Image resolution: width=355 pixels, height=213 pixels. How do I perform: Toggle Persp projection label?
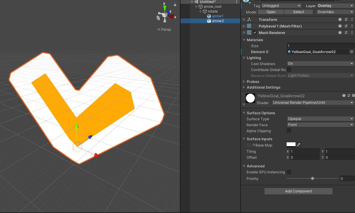[164, 30]
